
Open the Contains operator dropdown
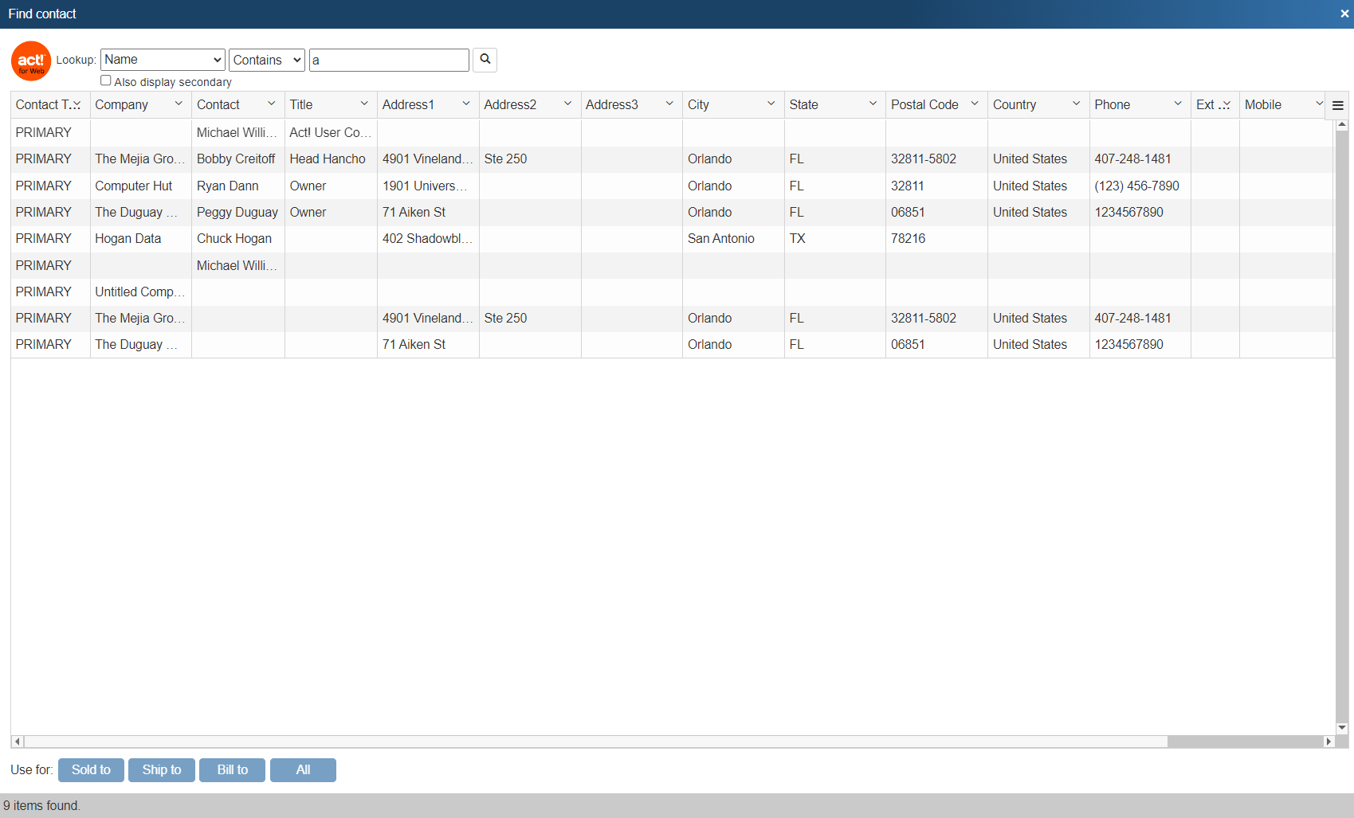point(266,59)
